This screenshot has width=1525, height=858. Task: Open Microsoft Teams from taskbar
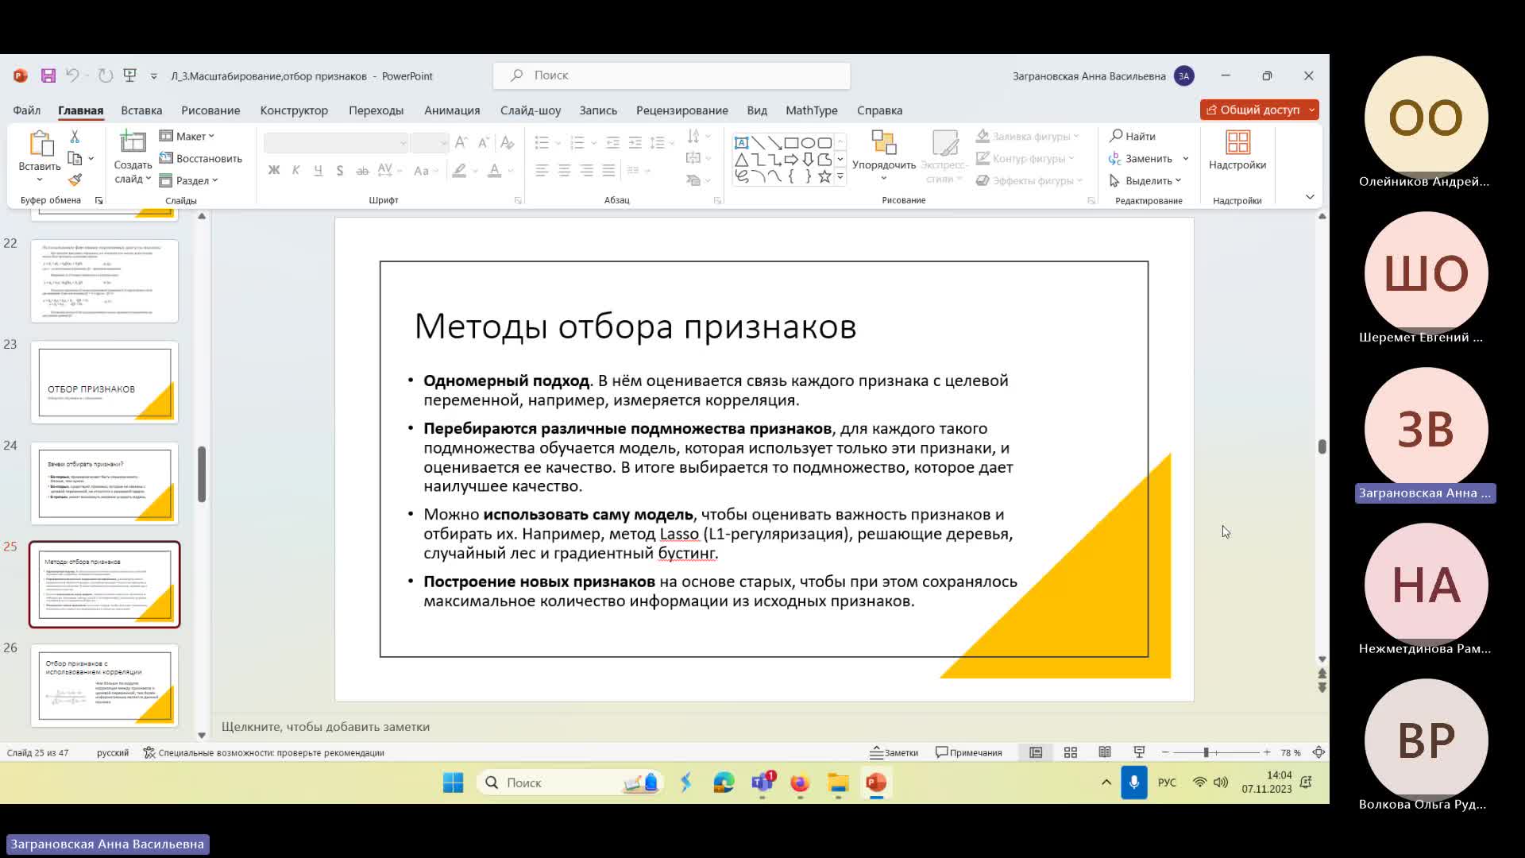(762, 783)
